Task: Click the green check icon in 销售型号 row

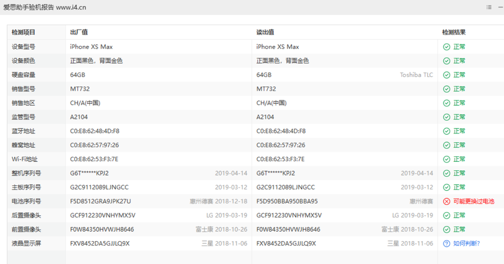Action: (446, 89)
